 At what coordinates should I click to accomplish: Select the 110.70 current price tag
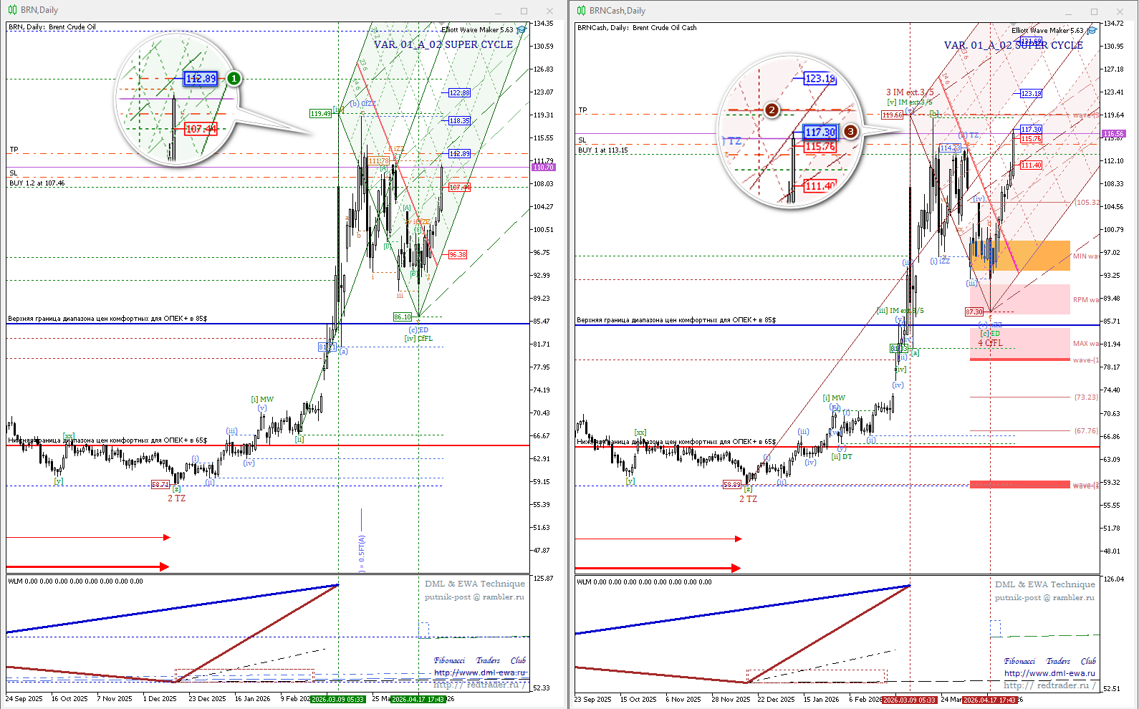coord(544,168)
